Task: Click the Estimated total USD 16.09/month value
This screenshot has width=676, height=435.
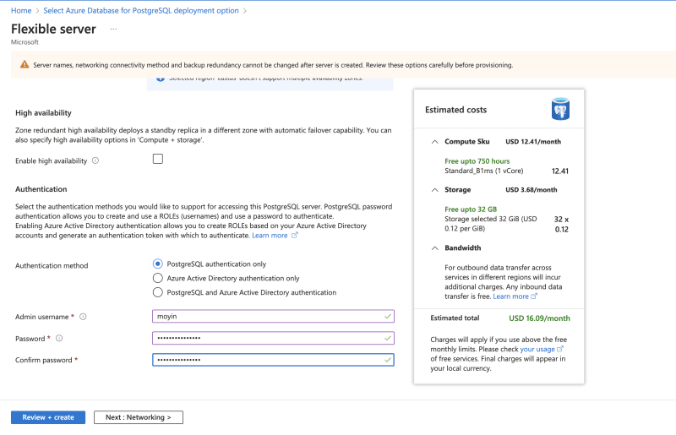Action: [539, 318]
